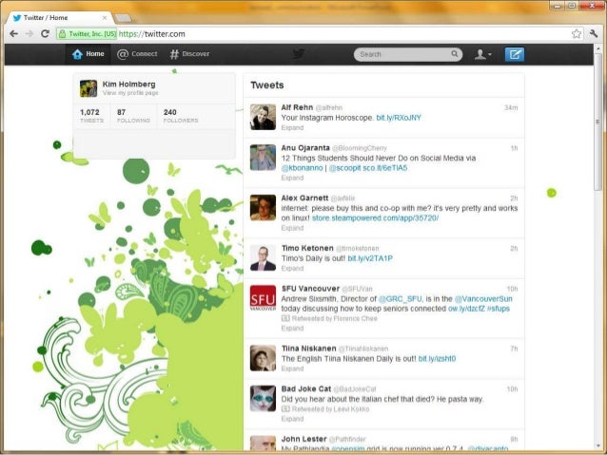The width and height of the screenshot is (607, 455).
Task: Bookmark the page with the star icon
Action: 576,34
